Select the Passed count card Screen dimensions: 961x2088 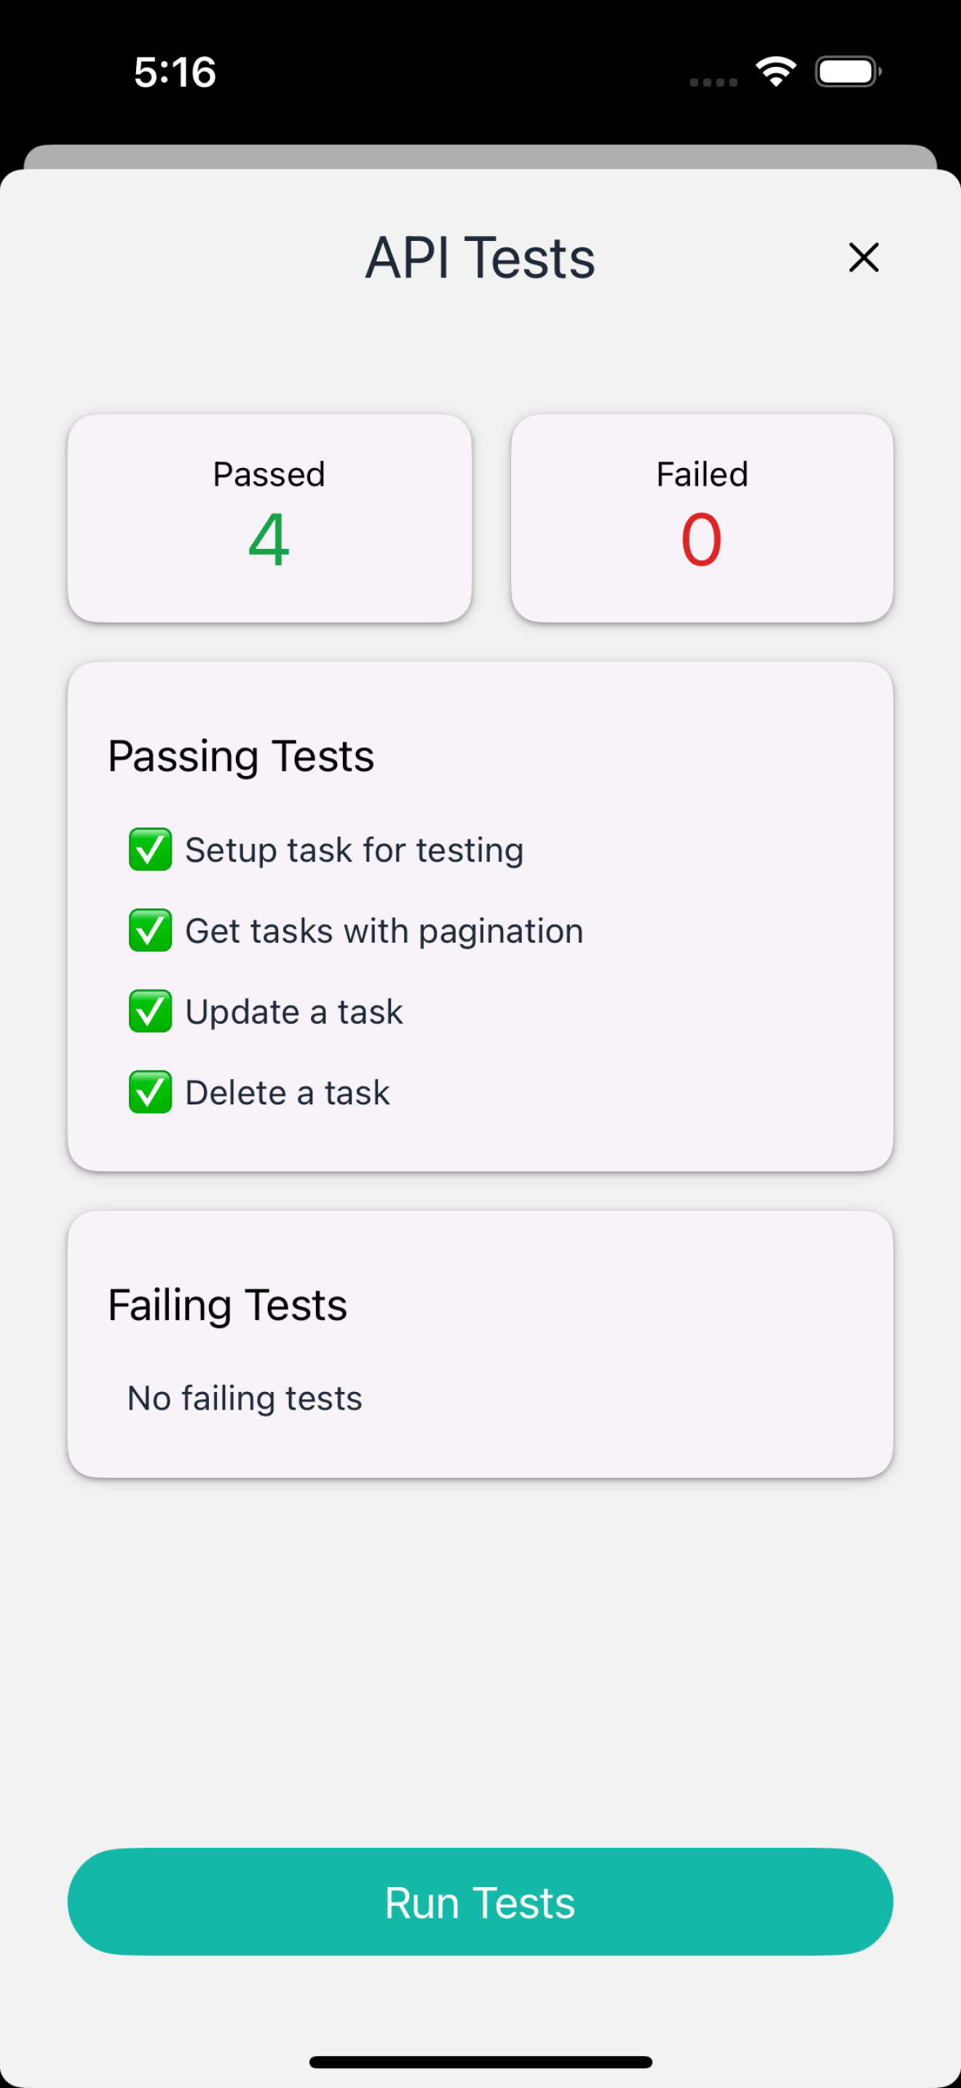click(270, 519)
